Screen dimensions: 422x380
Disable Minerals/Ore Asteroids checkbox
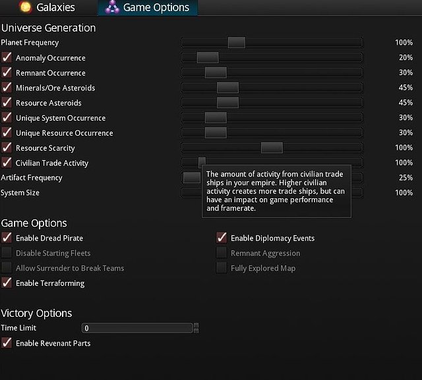[7, 88]
